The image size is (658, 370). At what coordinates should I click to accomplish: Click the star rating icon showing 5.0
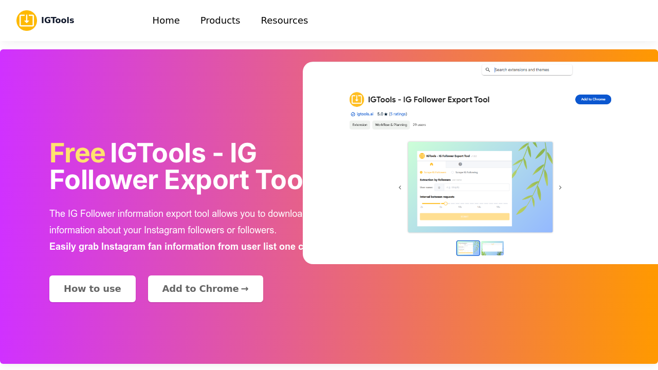tap(386, 114)
